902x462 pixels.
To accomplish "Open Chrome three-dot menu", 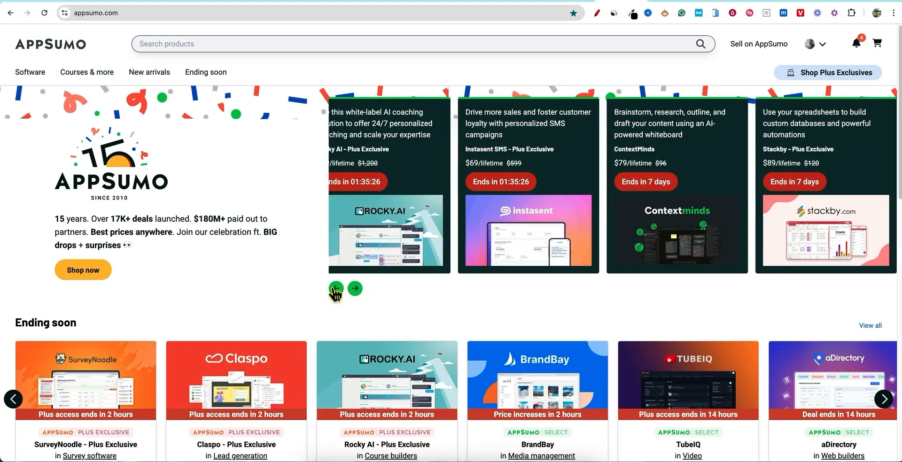I will [894, 13].
